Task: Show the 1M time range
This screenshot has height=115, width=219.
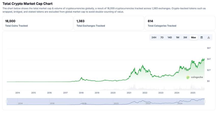Action: pyautogui.click(x=177, y=37)
